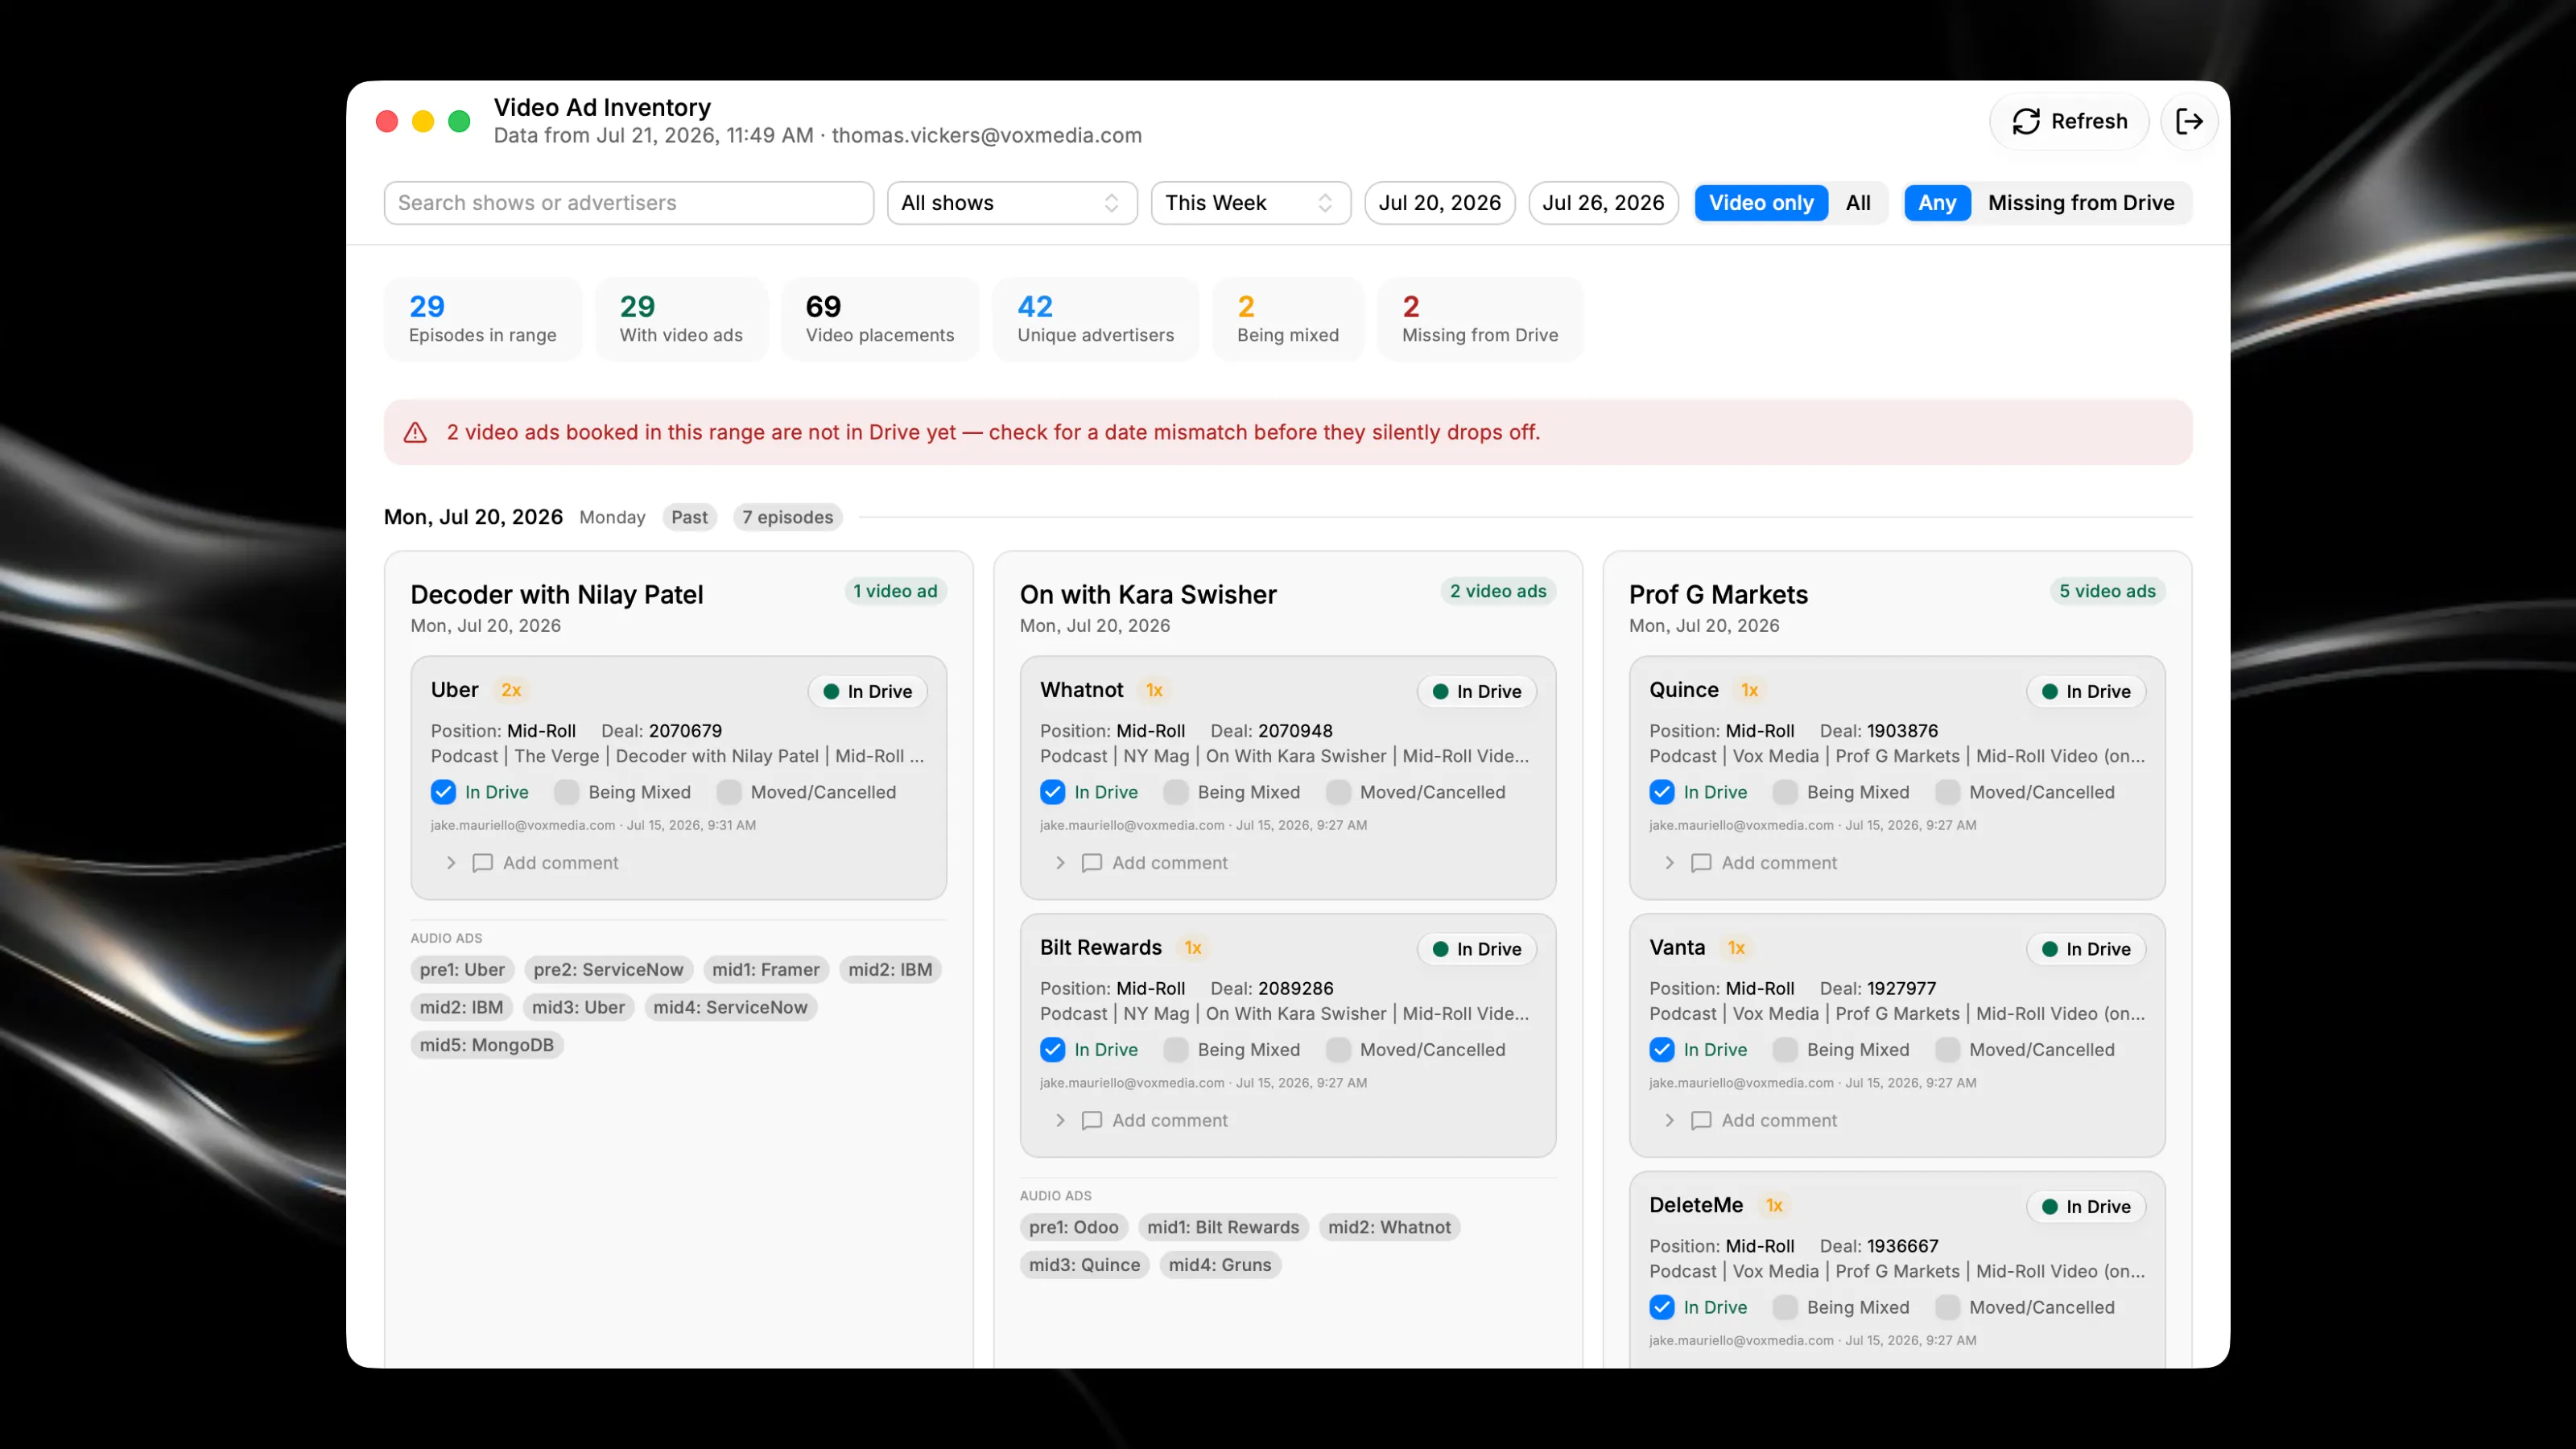Screen dimensions: 2576x1449
Task: Click Add comment on Whatnot card
Action: pyautogui.click(x=1170, y=863)
